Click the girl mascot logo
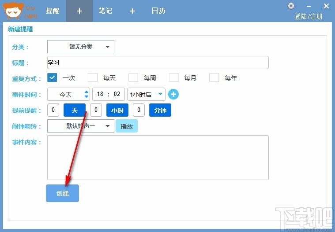The image size is (335, 232). tap(13, 11)
